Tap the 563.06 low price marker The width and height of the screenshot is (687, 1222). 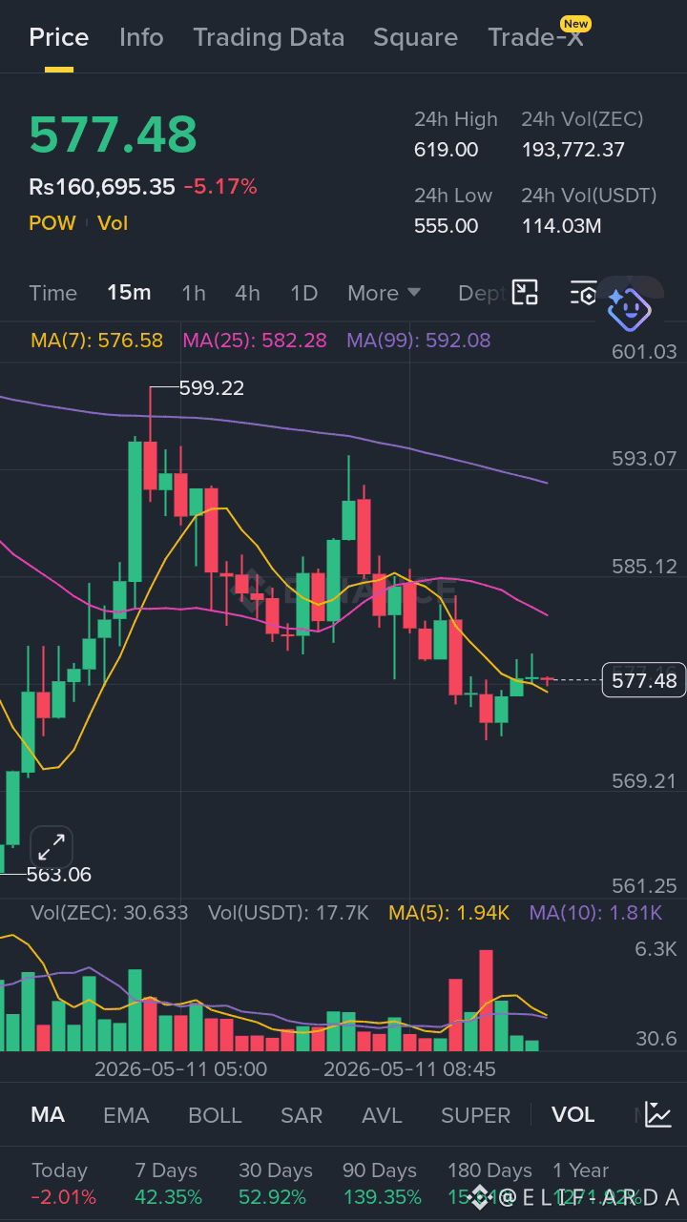59,875
